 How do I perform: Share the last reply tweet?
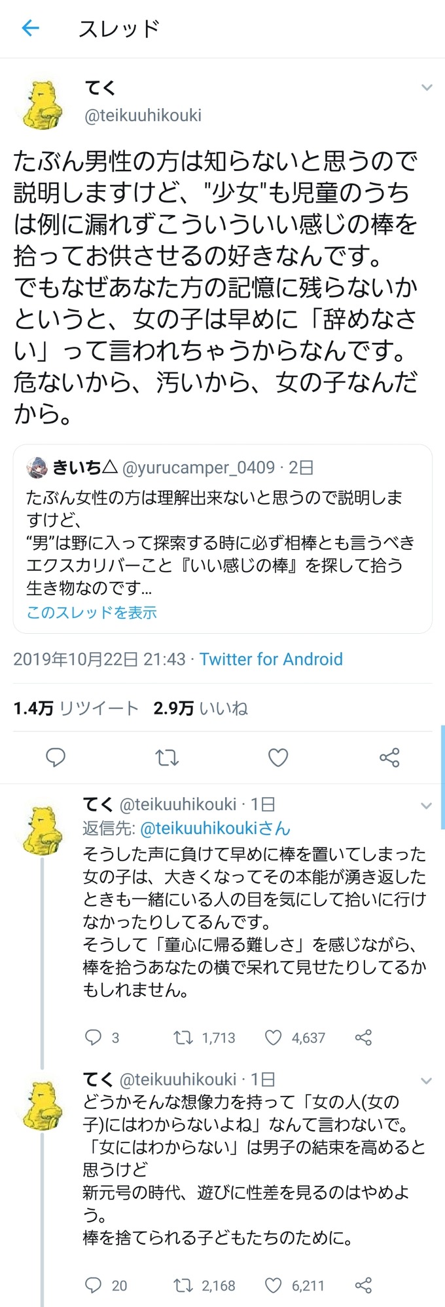(x=363, y=1285)
